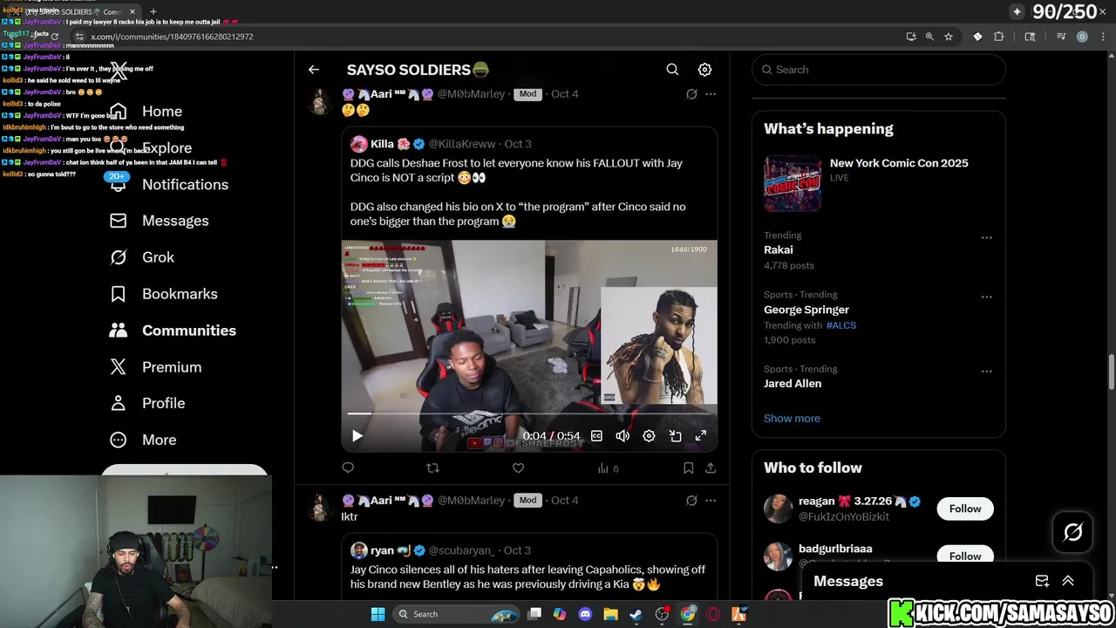Open Home in the X sidebar
Viewport: 1116px width, 628px height.
click(x=146, y=112)
